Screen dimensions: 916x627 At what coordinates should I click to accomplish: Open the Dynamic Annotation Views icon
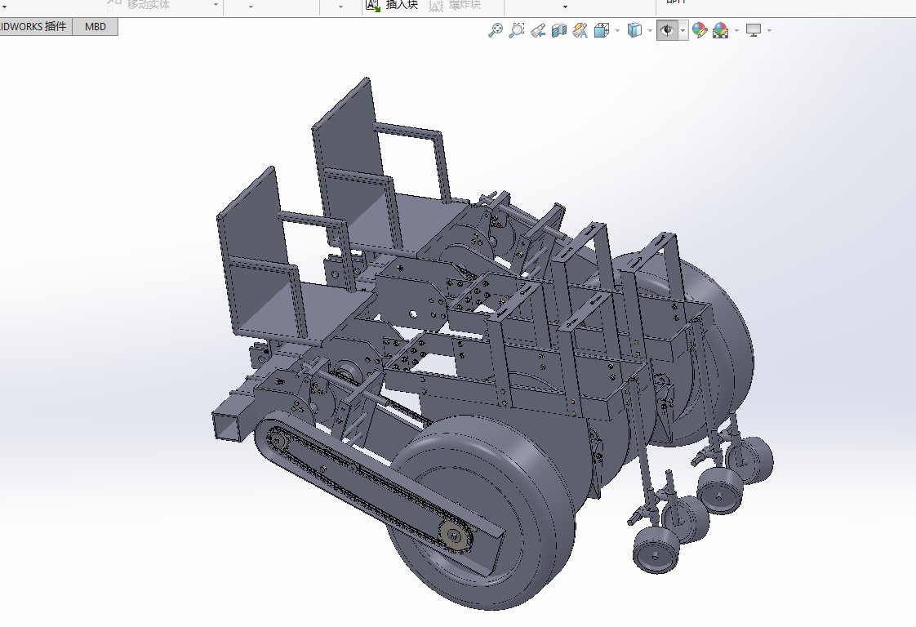[x=580, y=31]
